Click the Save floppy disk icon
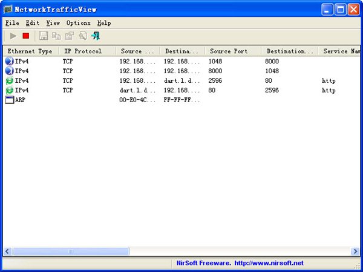Viewport: 363px width, 272px height. (44, 36)
